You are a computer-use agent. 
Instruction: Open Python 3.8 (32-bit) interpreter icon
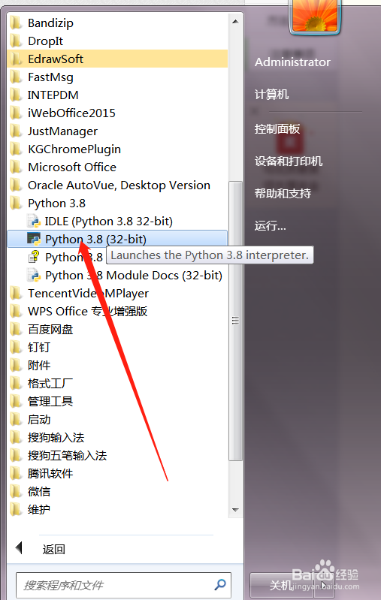pyautogui.click(x=34, y=239)
